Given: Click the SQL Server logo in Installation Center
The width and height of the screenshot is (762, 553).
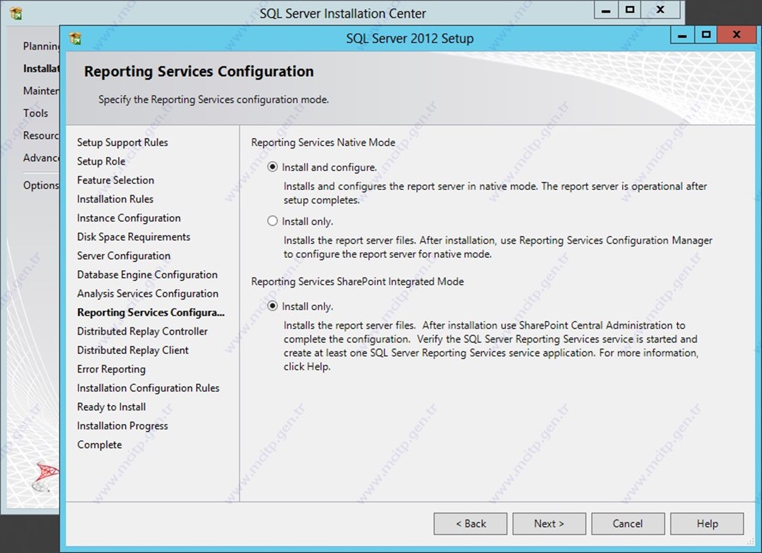Looking at the screenshot, I should [46, 476].
